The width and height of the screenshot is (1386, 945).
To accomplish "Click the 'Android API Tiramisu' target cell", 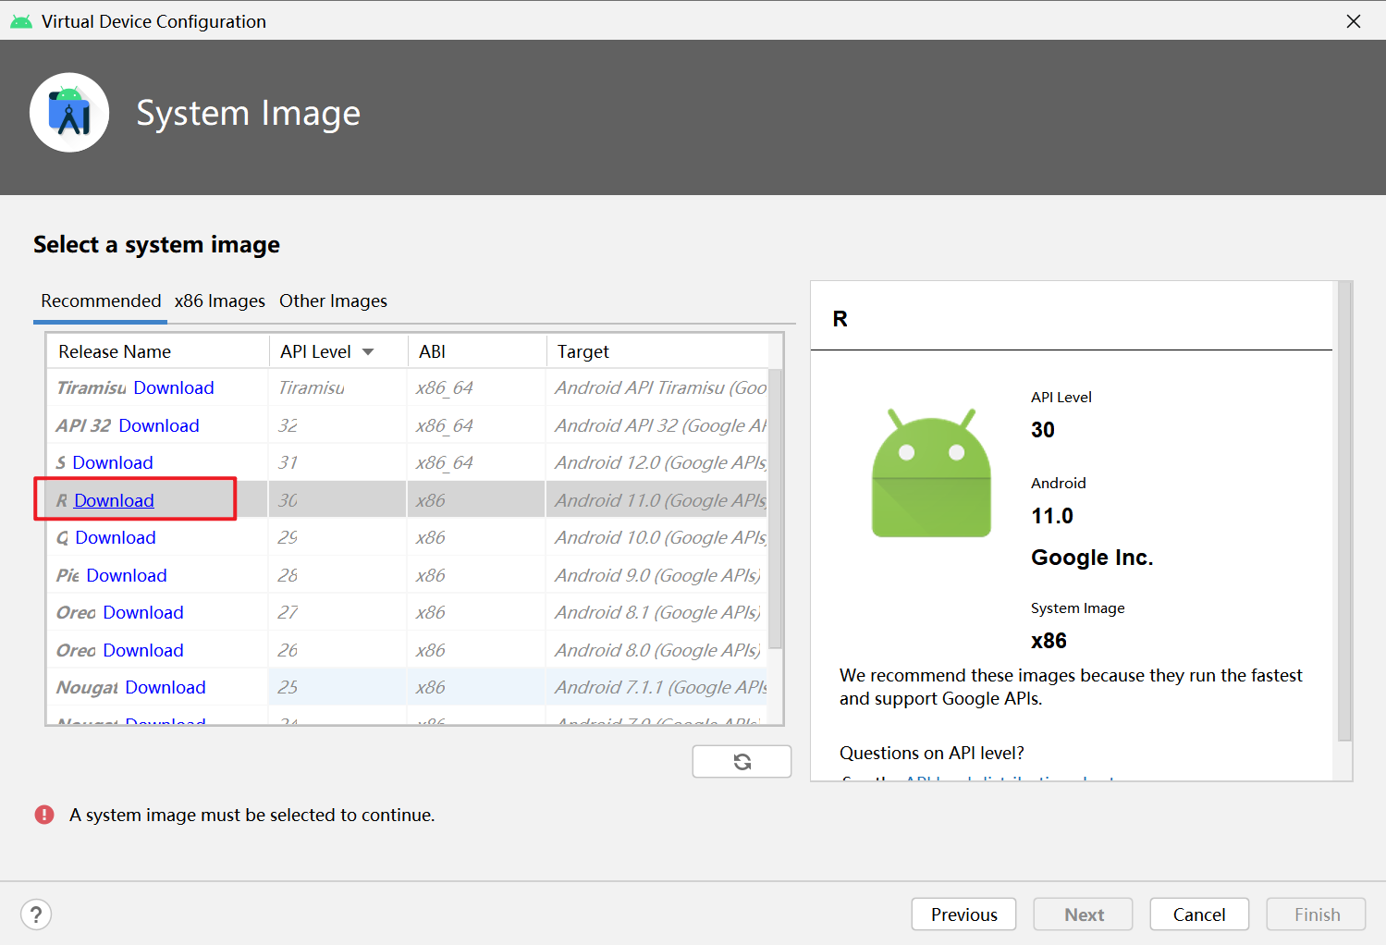I will click(657, 387).
